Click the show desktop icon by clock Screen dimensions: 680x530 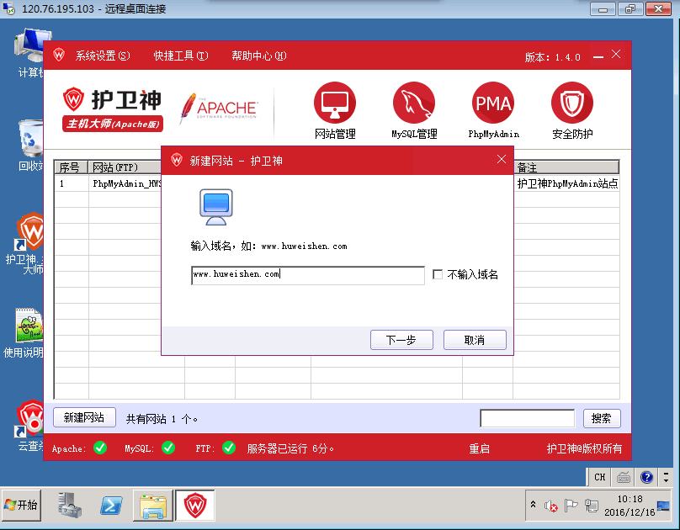(663, 506)
